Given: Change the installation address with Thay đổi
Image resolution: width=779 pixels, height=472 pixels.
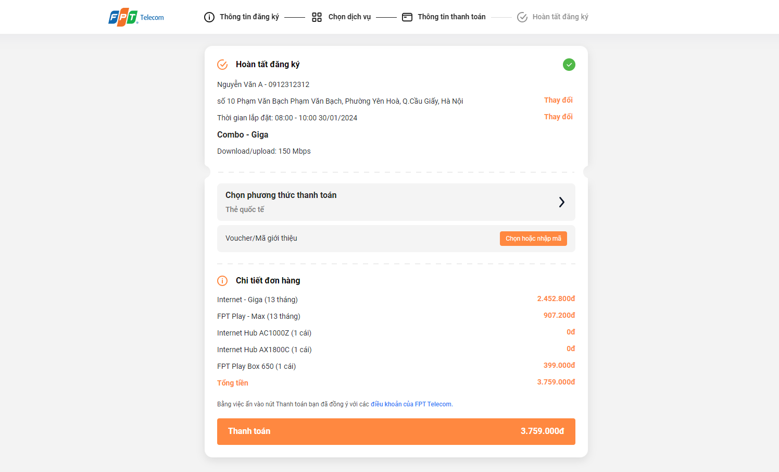Looking at the screenshot, I should pos(558,100).
